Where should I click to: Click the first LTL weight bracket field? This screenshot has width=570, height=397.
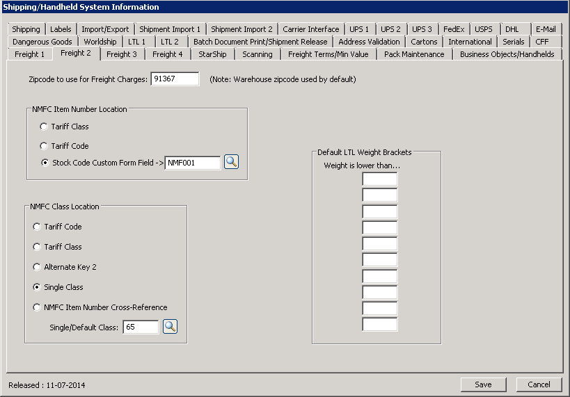(x=379, y=179)
